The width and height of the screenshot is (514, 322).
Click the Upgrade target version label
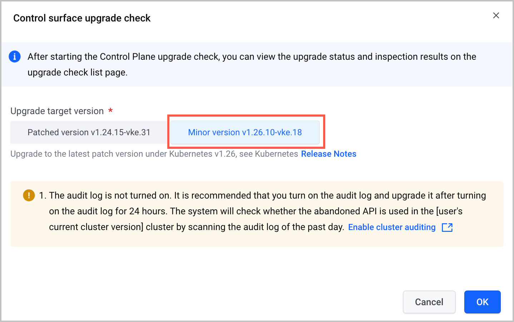pyautogui.click(x=57, y=111)
